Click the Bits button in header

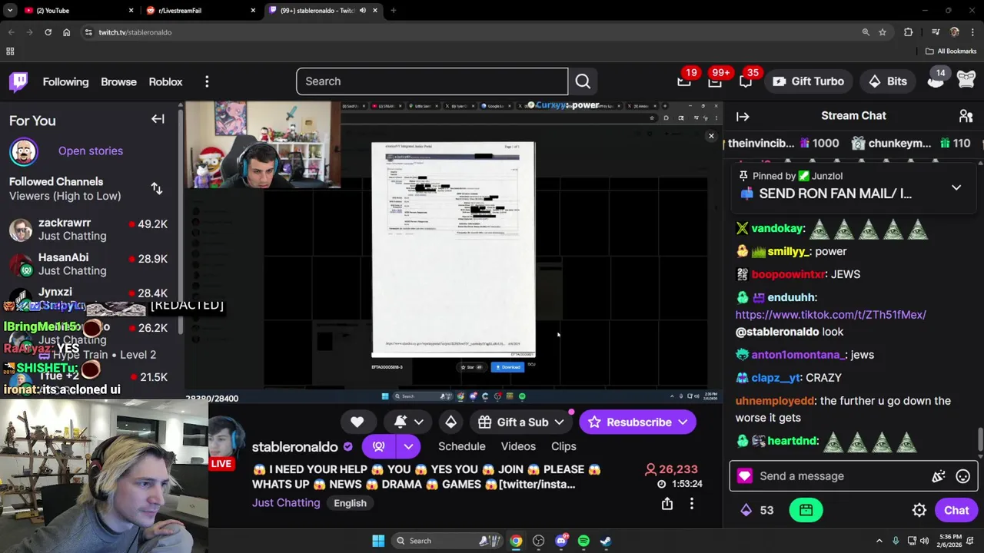coord(888,81)
